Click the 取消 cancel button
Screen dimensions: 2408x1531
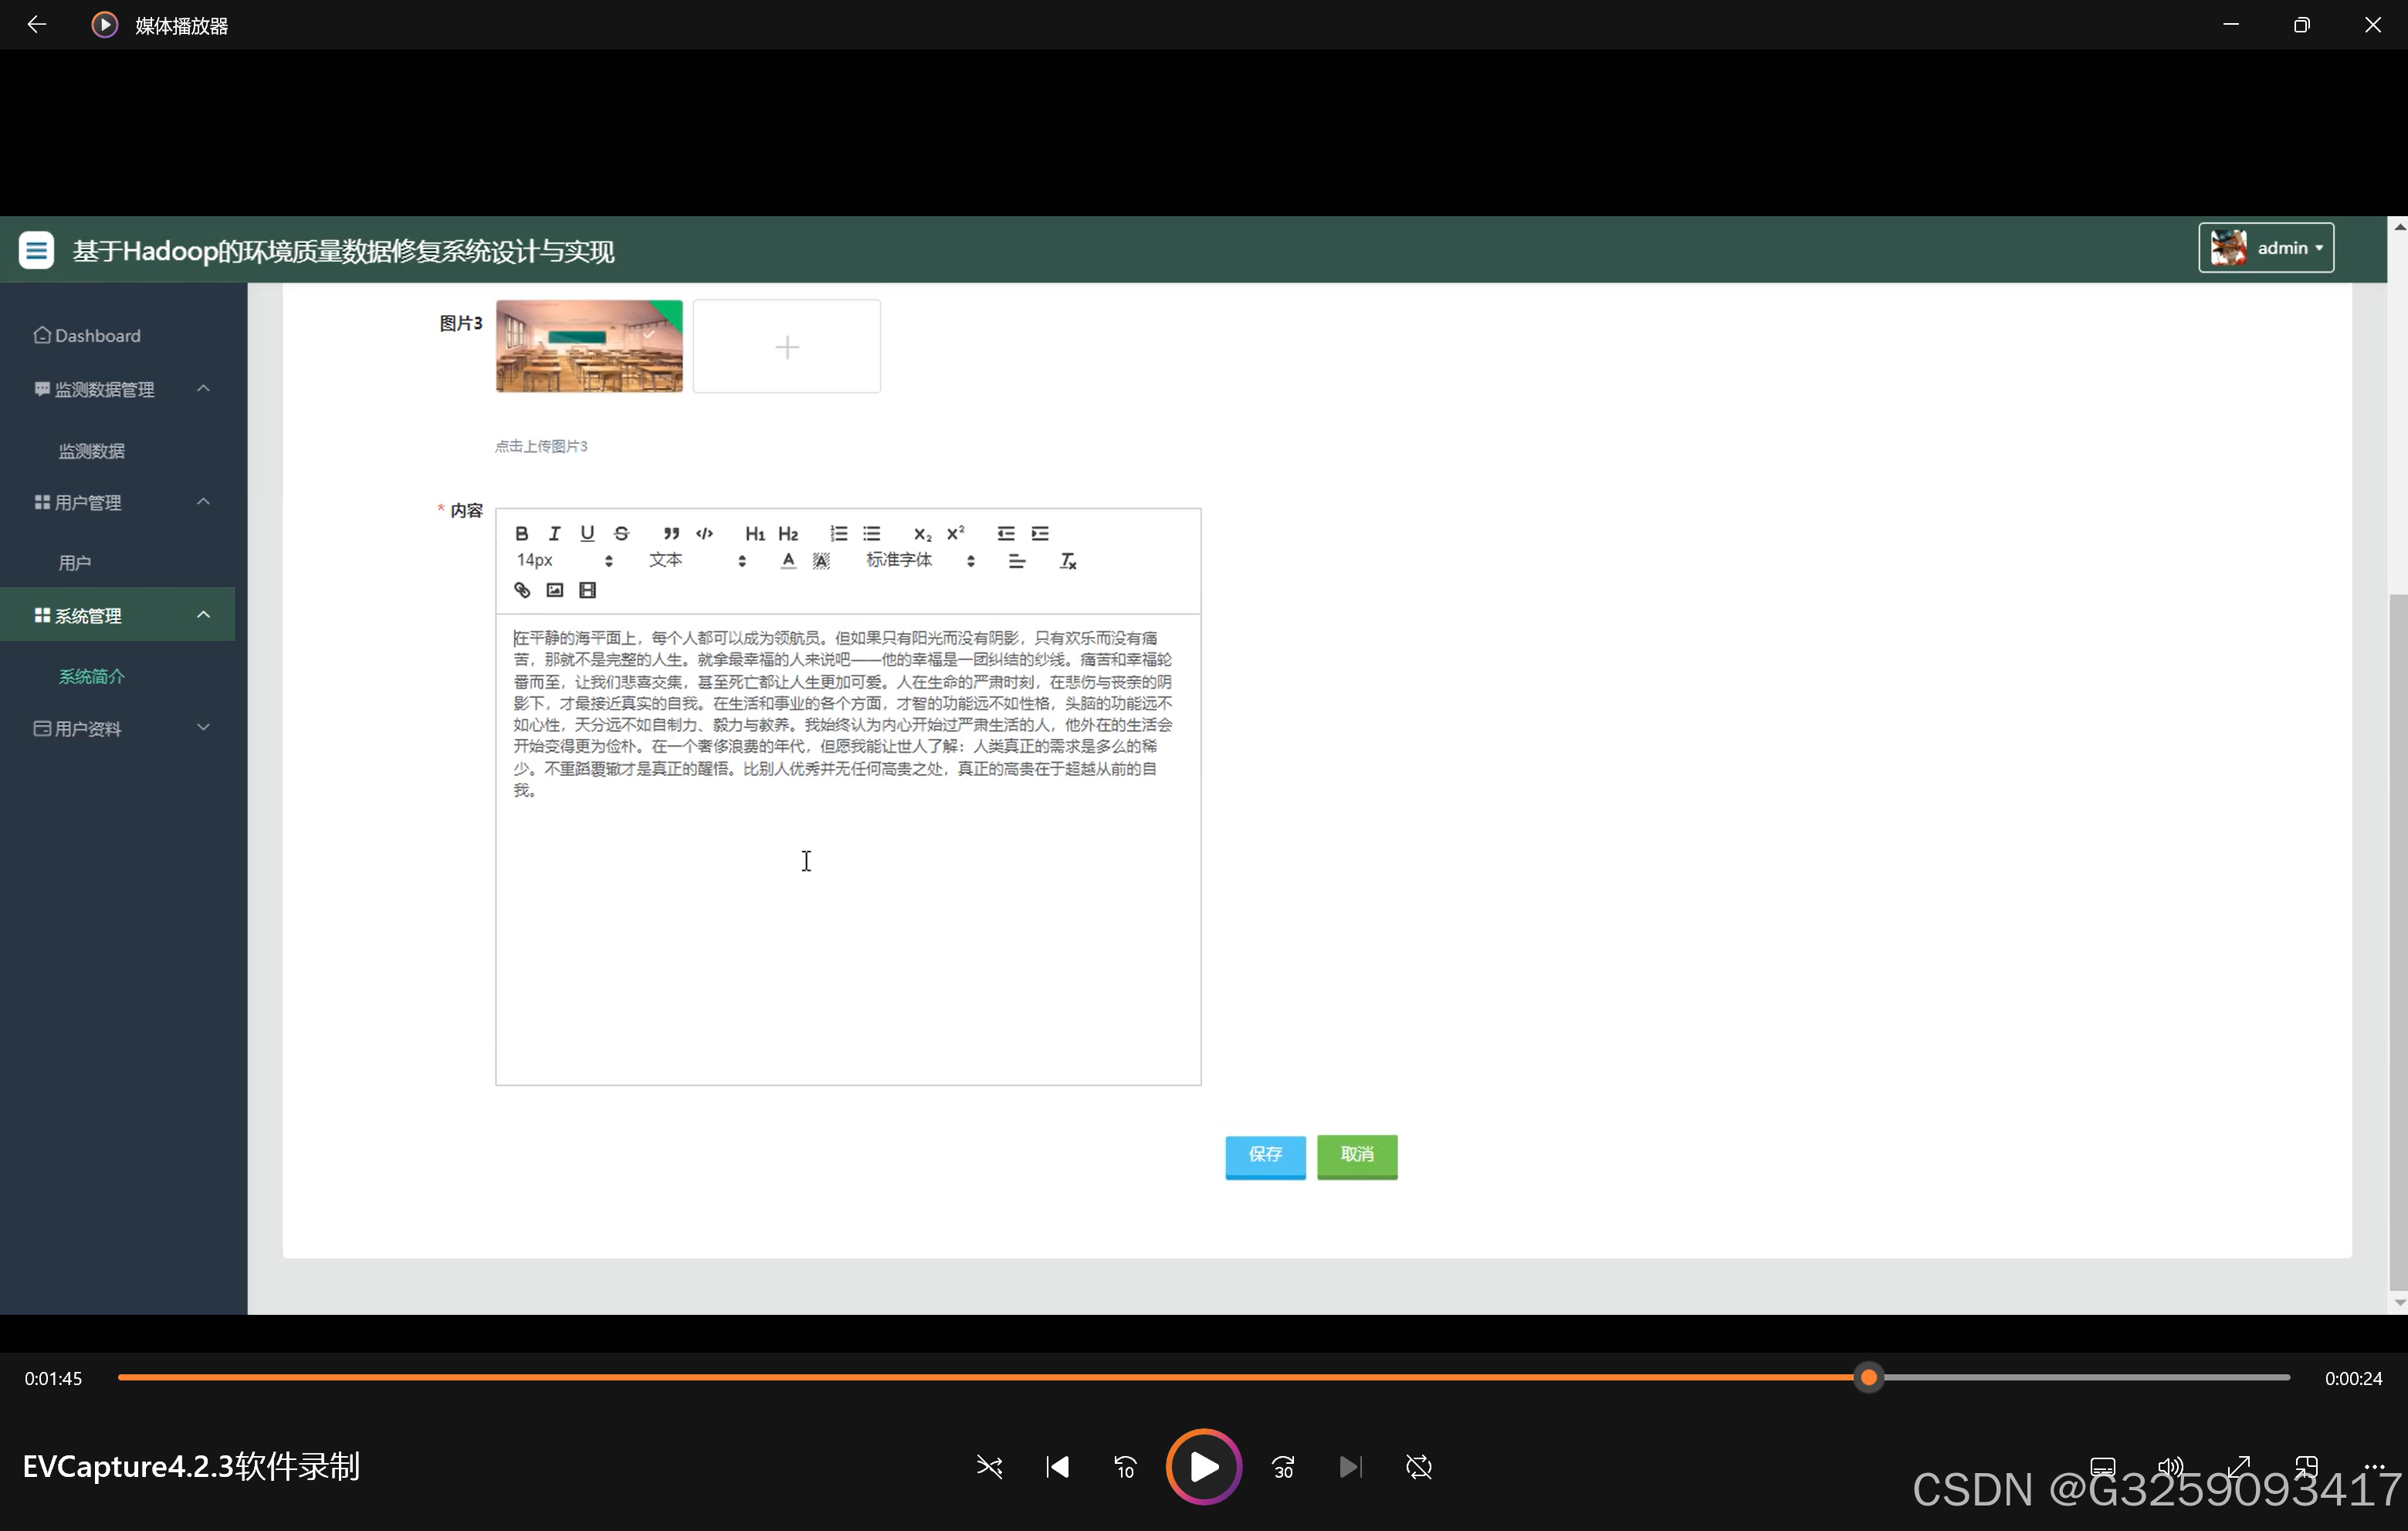1357,1155
